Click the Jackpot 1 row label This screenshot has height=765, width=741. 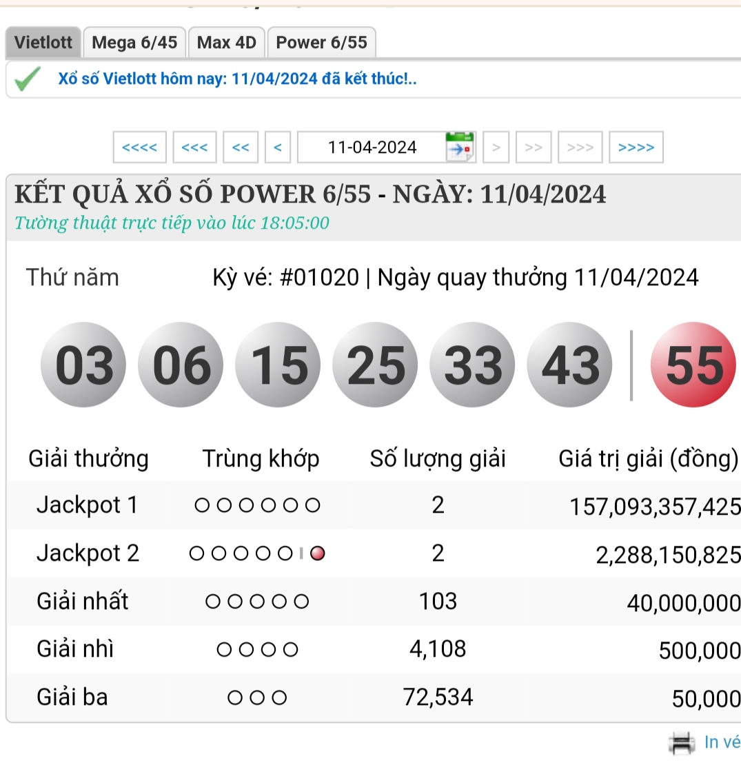88,504
